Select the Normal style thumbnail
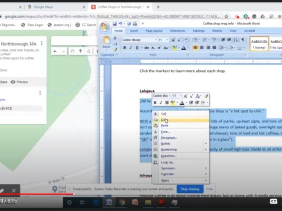Viewport: 282px width, 211px height. click(x=259, y=44)
